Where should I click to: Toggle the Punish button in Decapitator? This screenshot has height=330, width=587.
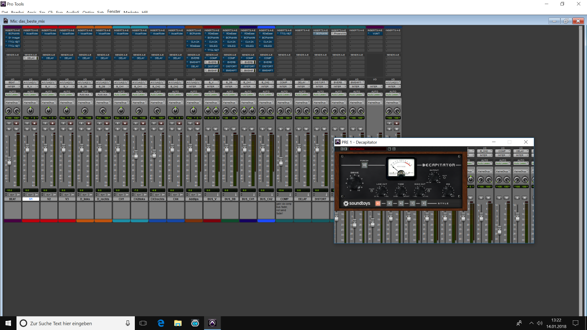point(364,165)
